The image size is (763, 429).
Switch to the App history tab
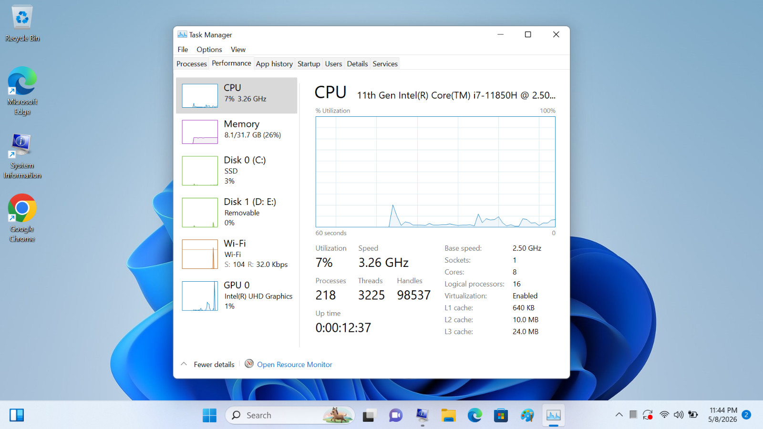coord(274,64)
